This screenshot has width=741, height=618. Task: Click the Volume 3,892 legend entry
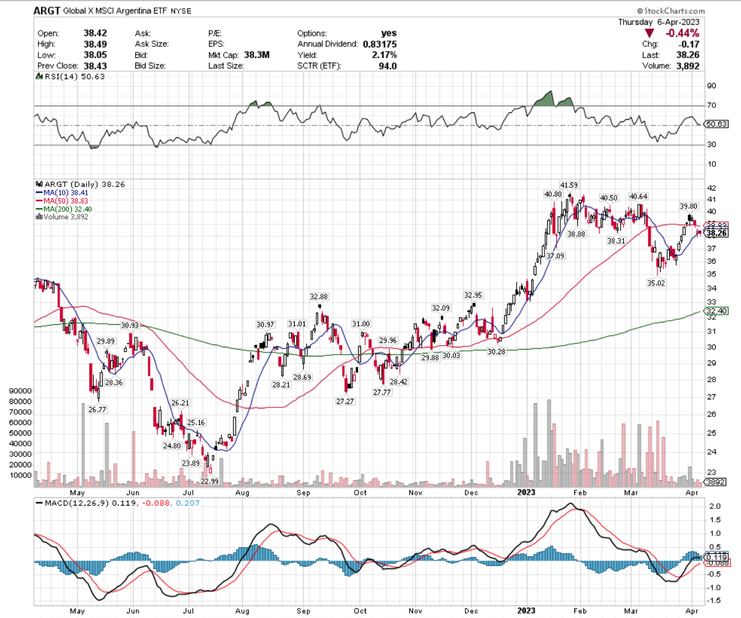tap(62, 217)
